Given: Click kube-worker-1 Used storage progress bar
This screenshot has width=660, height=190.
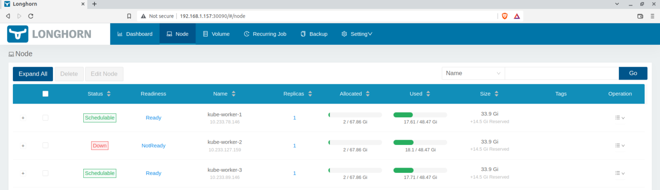Looking at the screenshot, I should coord(420,115).
